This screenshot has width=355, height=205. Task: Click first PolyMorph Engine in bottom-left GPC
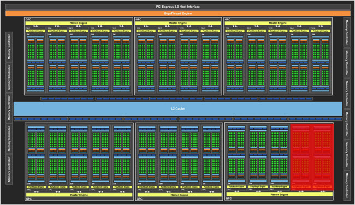click(x=36, y=187)
